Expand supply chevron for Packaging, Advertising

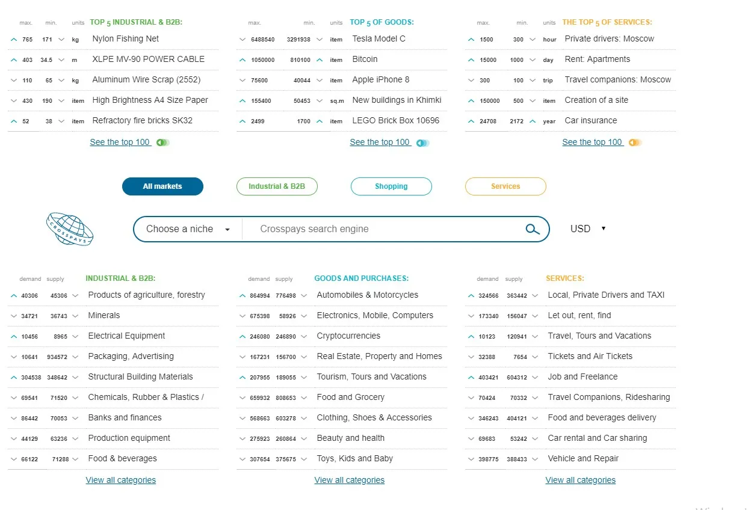tap(75, 357)
